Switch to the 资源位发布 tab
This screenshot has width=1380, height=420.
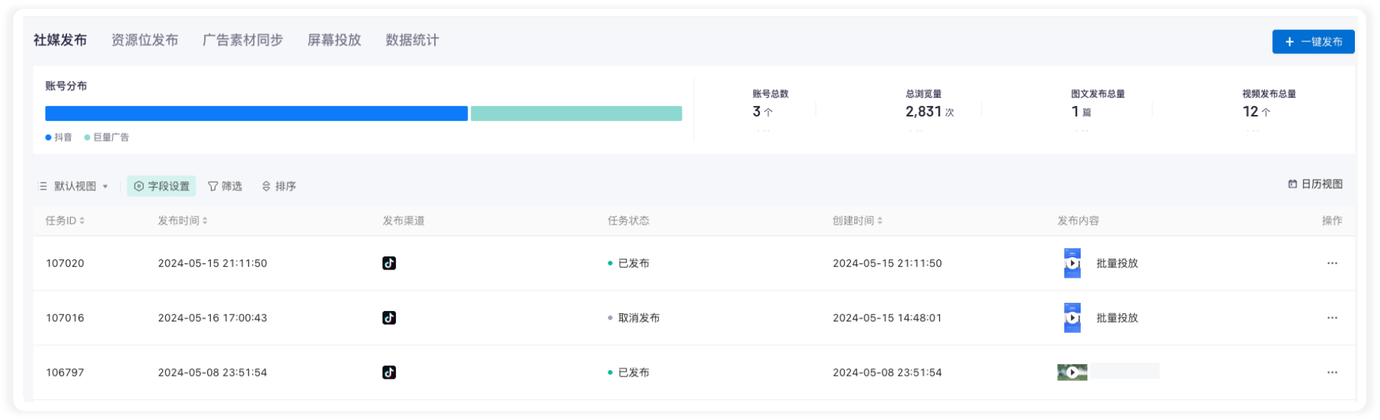[144, 41]
